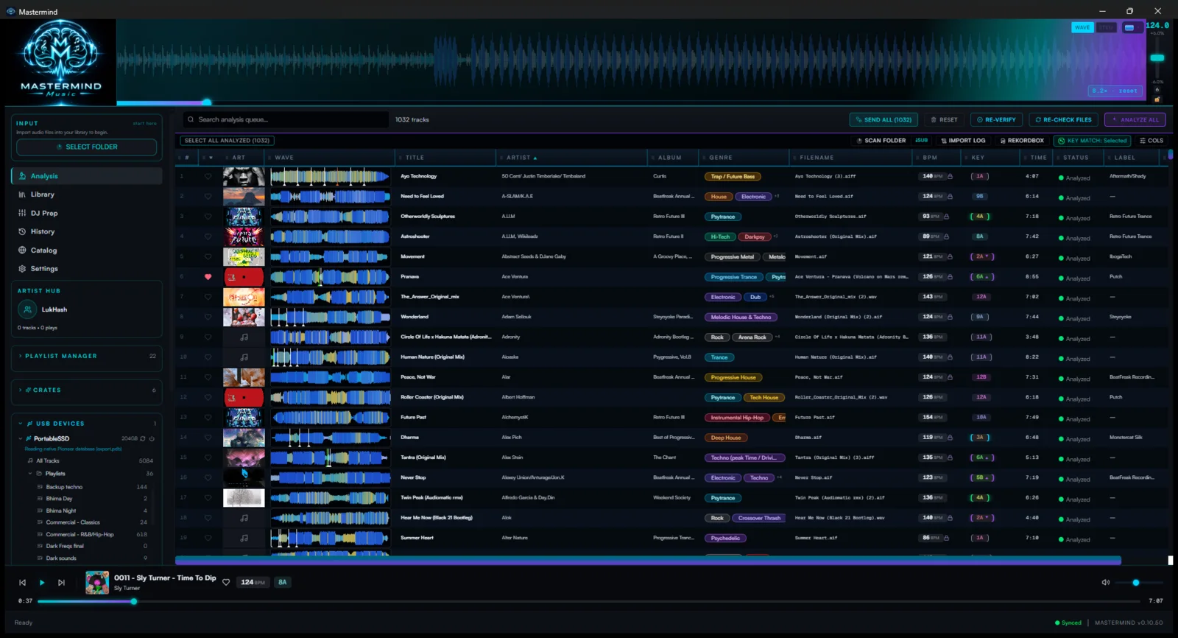Expand the PLAYLIST MANAGER panel
Image resolution: width=1178 pixels, height=638 pixels.
click(87, 356)
